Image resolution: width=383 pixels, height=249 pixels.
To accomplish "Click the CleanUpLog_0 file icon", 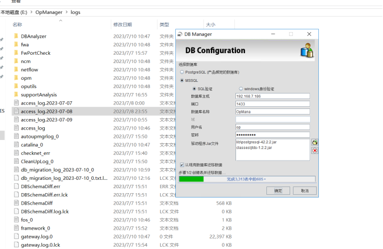I will [17, 161].
